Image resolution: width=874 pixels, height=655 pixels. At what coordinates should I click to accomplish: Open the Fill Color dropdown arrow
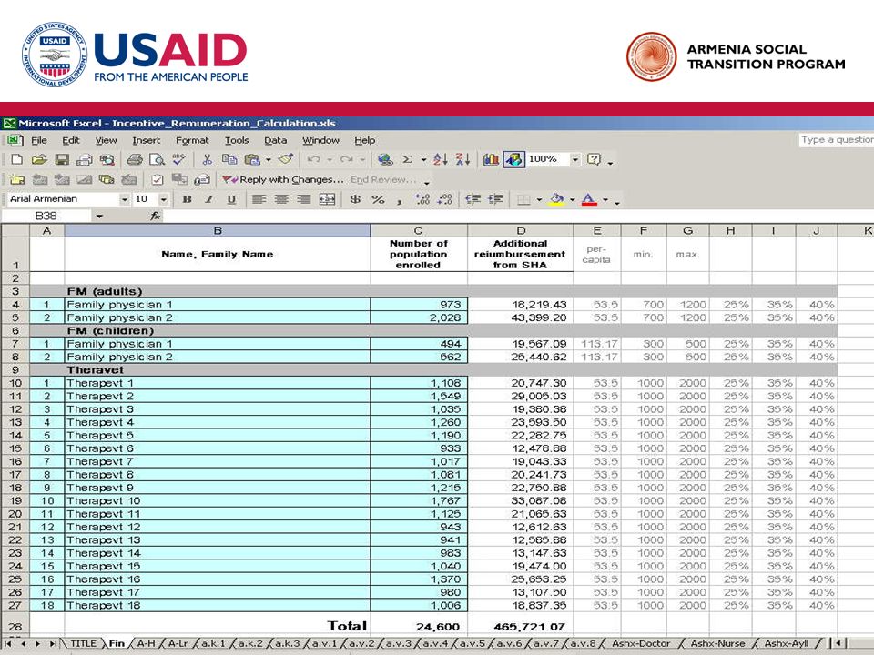[x=573, y=200]
